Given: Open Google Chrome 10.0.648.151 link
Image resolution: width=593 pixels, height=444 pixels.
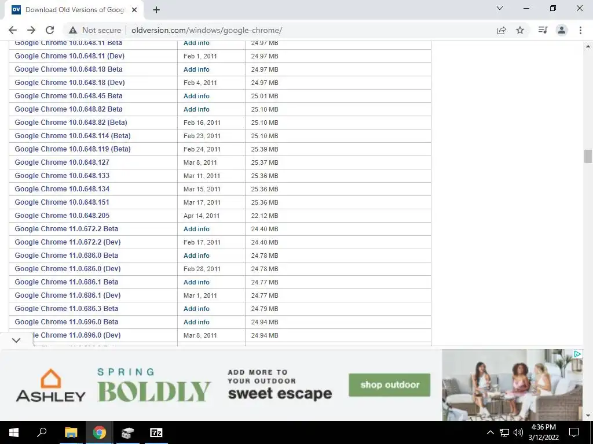Looking at the screenshot, I should click(x=62, y=202).
